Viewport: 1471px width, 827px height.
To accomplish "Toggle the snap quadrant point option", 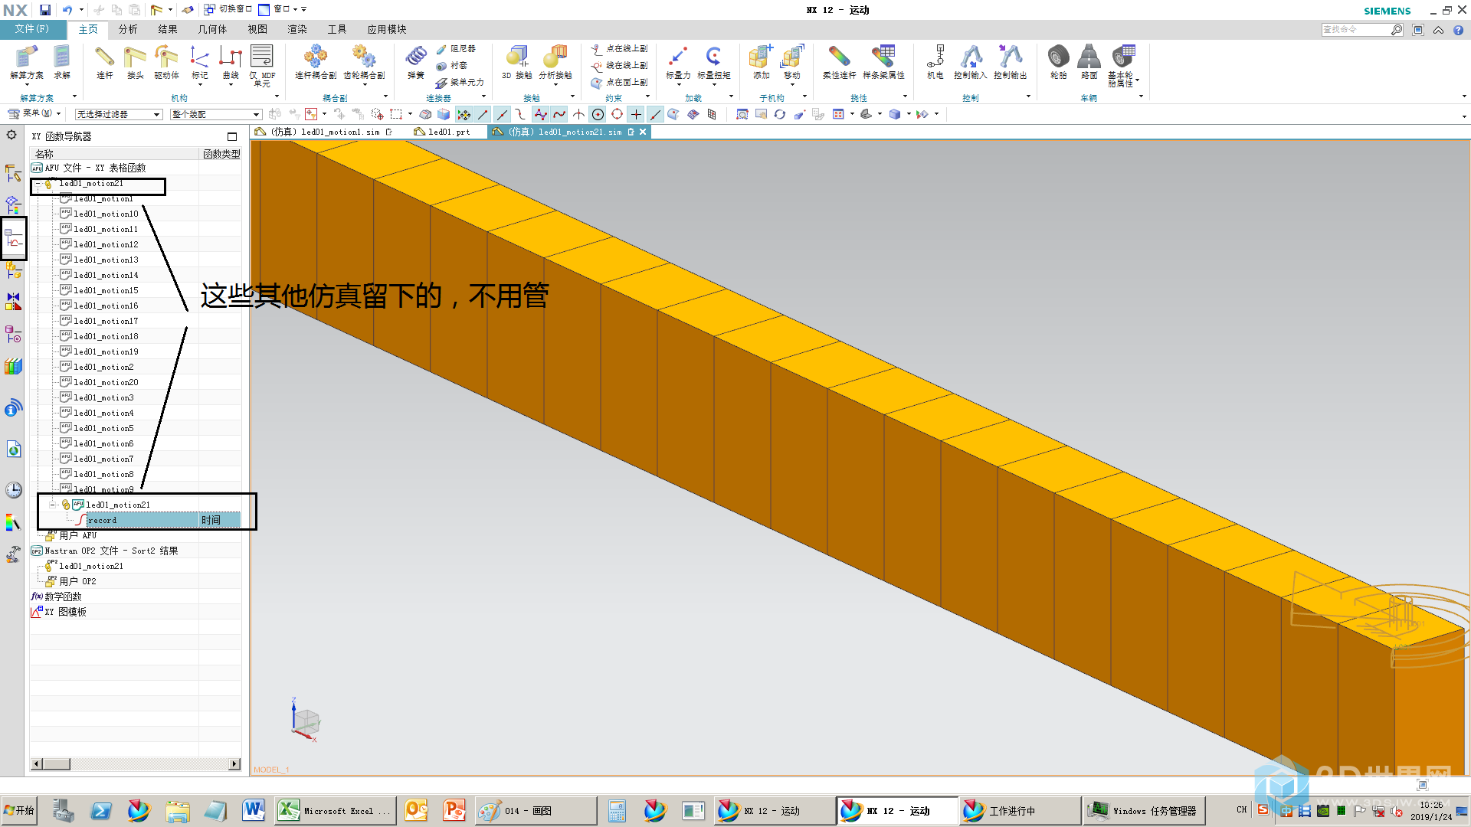I will 617,114.
